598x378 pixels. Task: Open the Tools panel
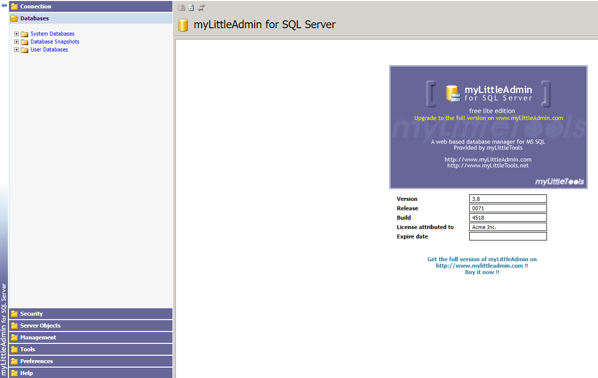point(91,349)
